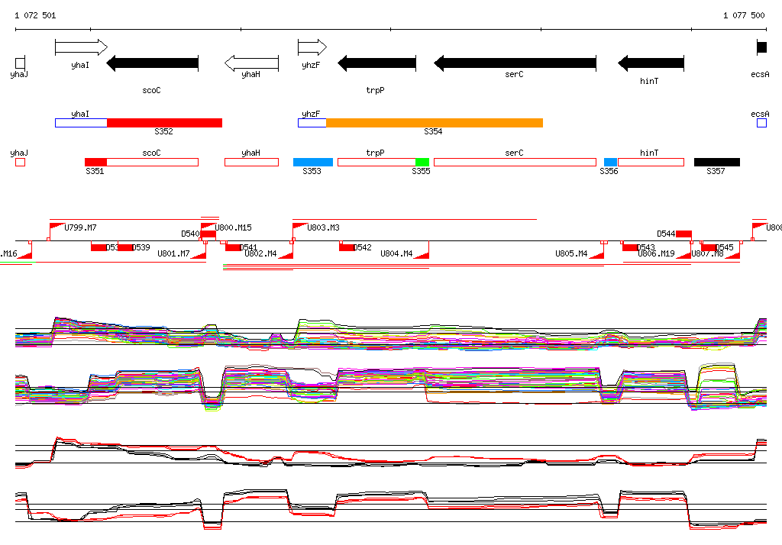The width and height of the screenshot is (782, 545).
Task: Click the red-outlined yhaJ box in third track
Action: click(20, 162)
